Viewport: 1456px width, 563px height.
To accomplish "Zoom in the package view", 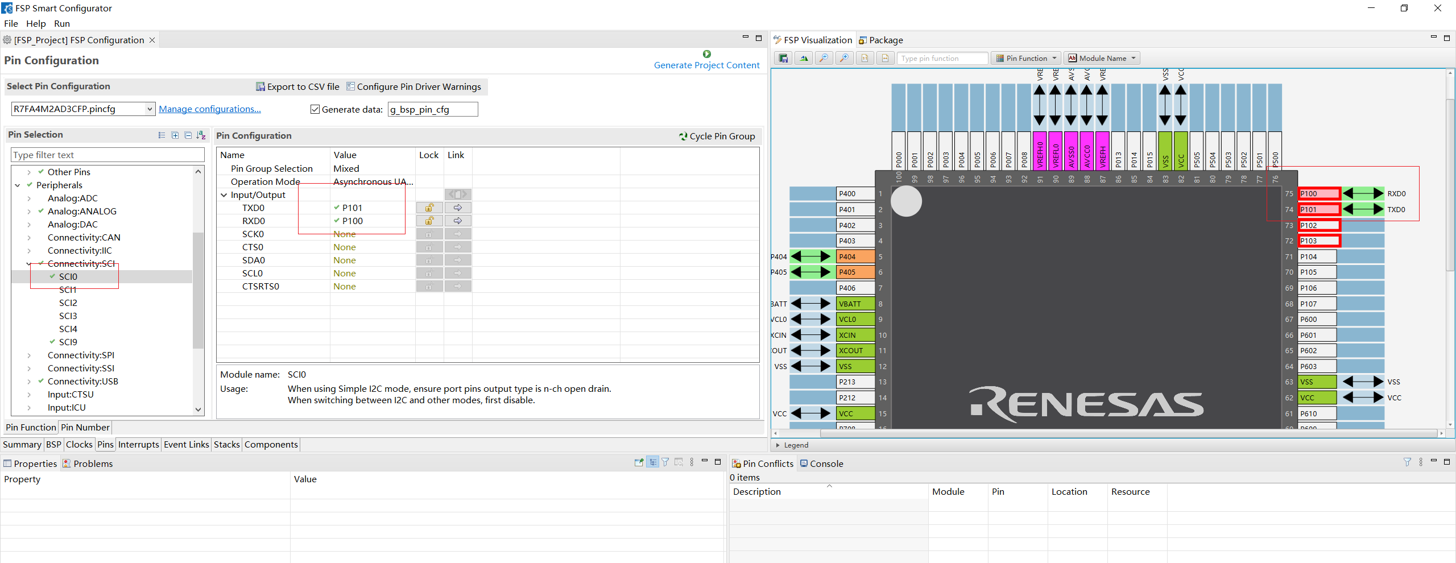I will click(845, 58).
